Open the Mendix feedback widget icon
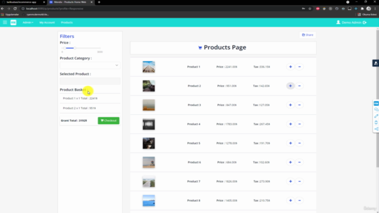This screenshot has height=213, width=379. (x=376, y=104)
